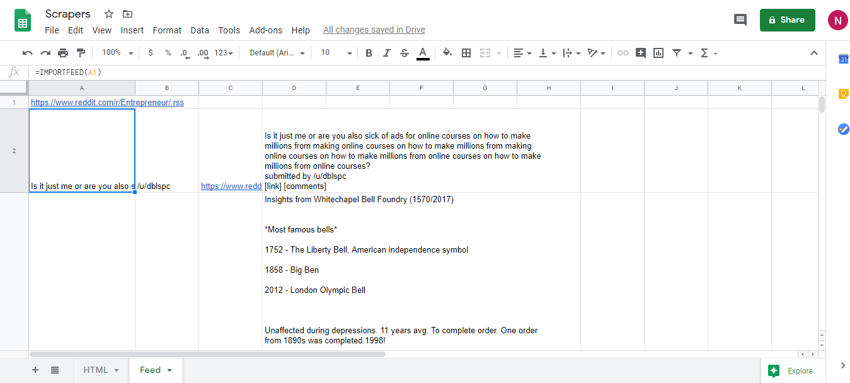Click the Insert comment icon
Image resolution: width=850 pixels, height=383 pixels.
coord(641,53)
